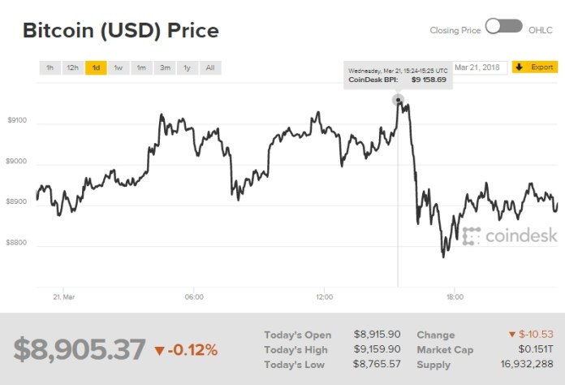Show the 3m price range

tap(165, 67)
